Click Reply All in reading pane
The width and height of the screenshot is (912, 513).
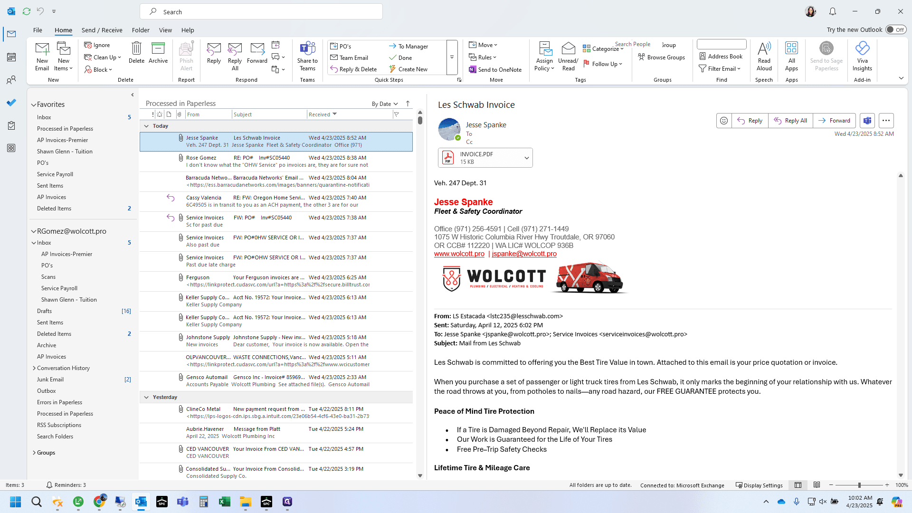click(x=790, y=121)
